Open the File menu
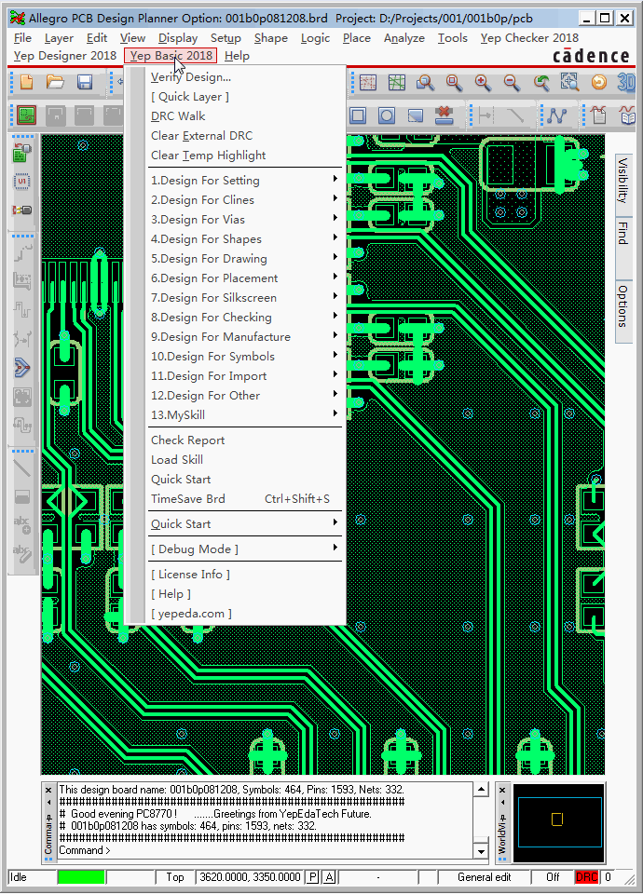643x894 pixels. (x=22, y=38)
